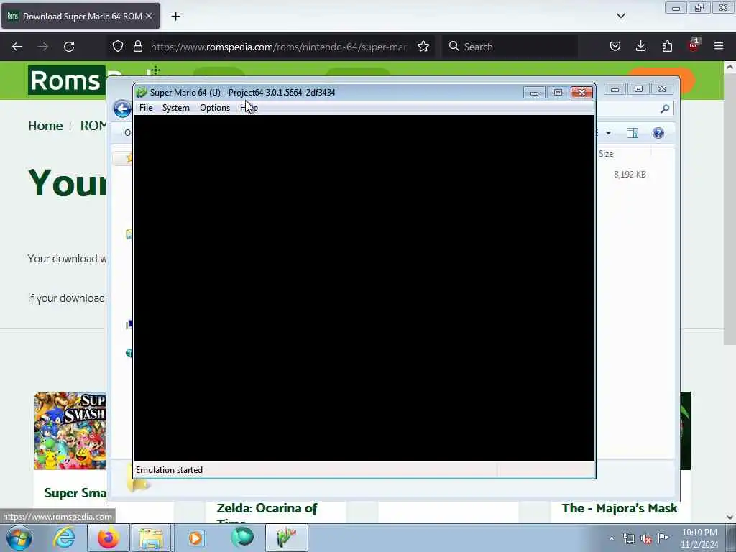The height and width of the screenshot is (552, 736).
Task: Go back in Firefox
Action: point(17,47)
